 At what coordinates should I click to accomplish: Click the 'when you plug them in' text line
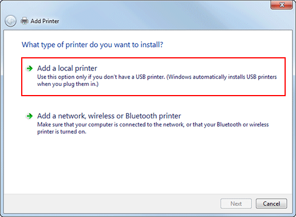click(68, 84)
